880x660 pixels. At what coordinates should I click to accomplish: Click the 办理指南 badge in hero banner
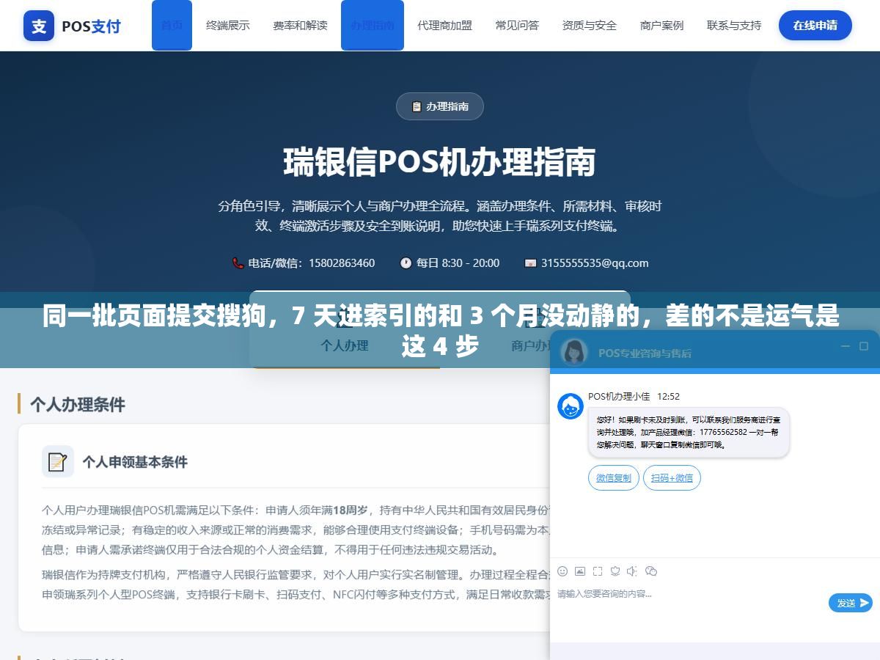440,106
